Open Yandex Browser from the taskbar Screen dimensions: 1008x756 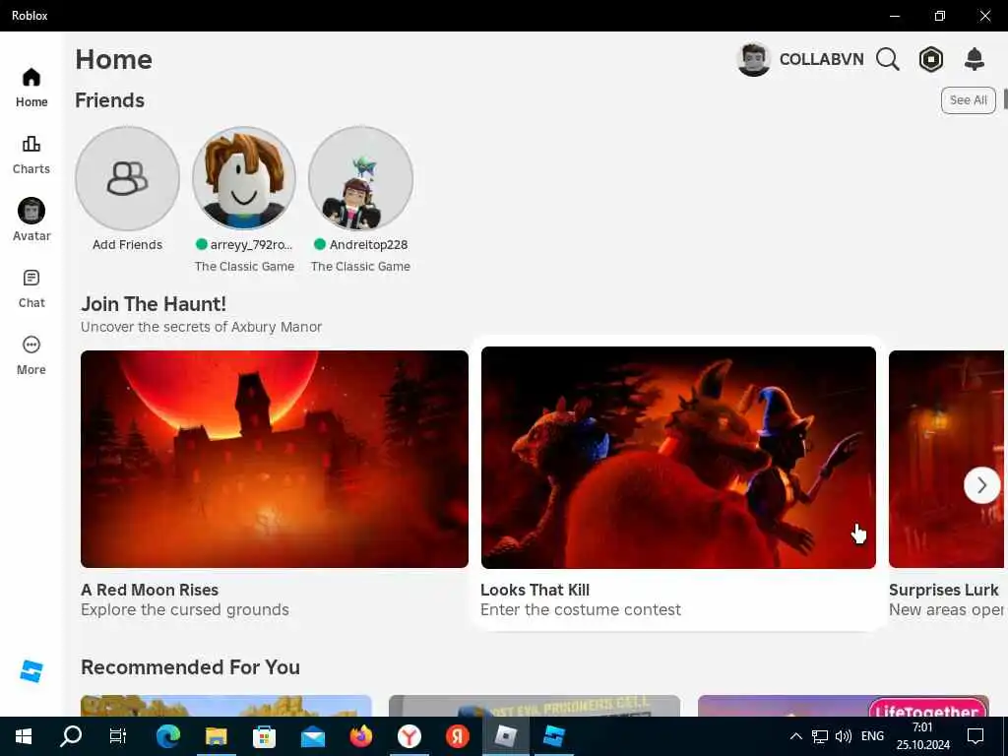[x=409, y=736]
